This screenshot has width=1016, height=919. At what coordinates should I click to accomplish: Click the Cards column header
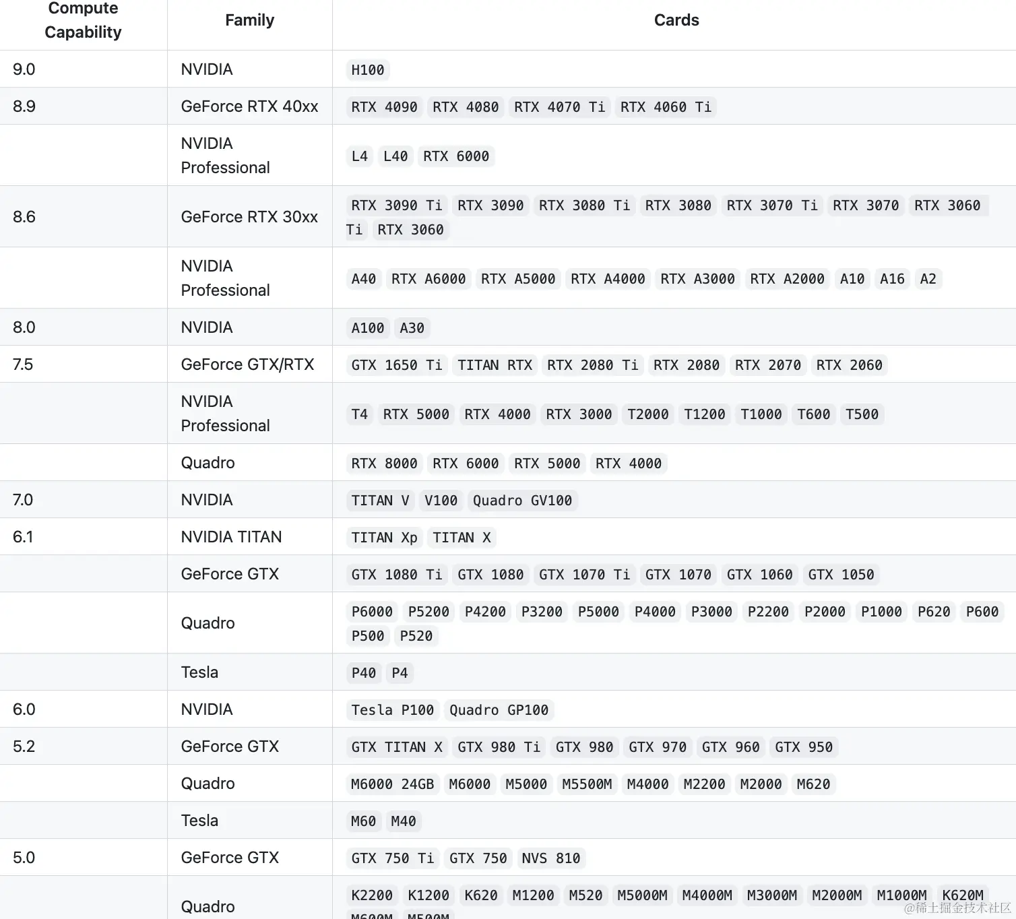click(x=676, y=20)
